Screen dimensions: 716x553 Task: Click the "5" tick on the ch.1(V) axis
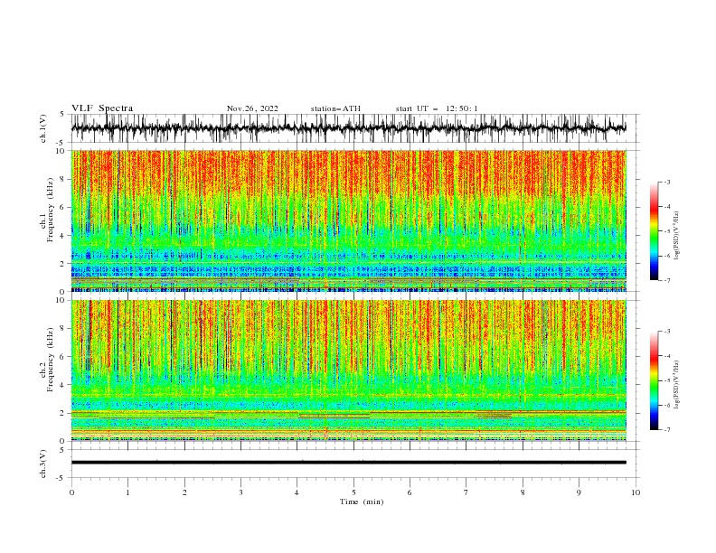pyautogui.click(x=62, y=115)
